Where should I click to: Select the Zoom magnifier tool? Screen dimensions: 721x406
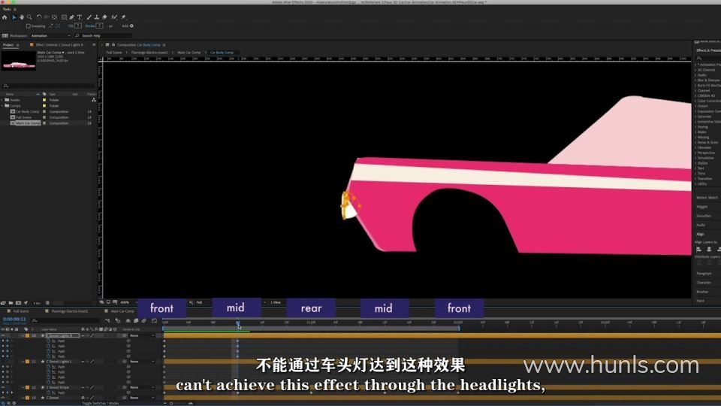click(29, 17)
